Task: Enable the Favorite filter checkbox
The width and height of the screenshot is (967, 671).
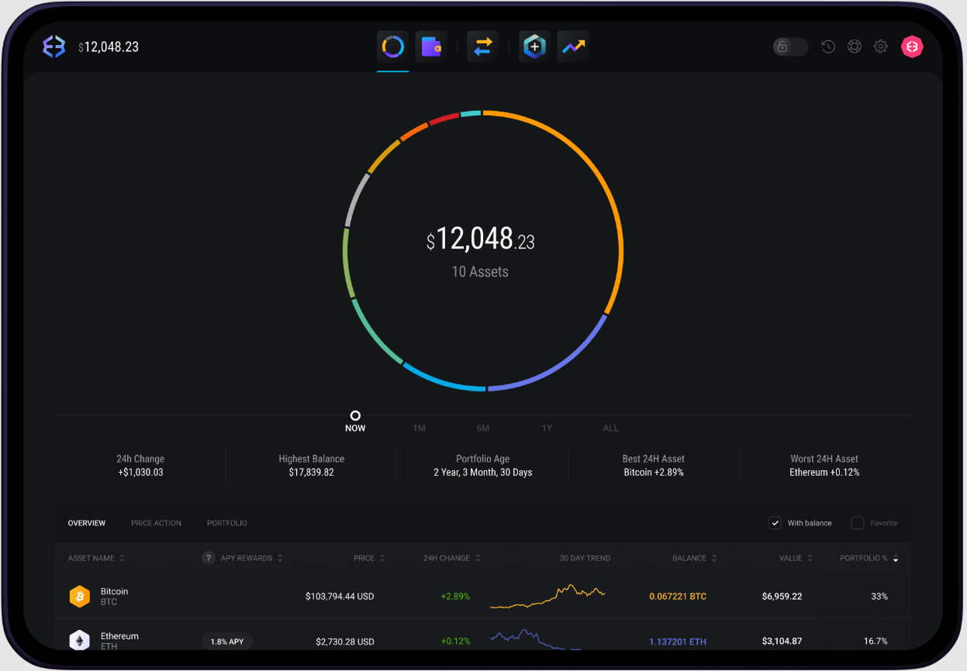Action: (857, 523)
